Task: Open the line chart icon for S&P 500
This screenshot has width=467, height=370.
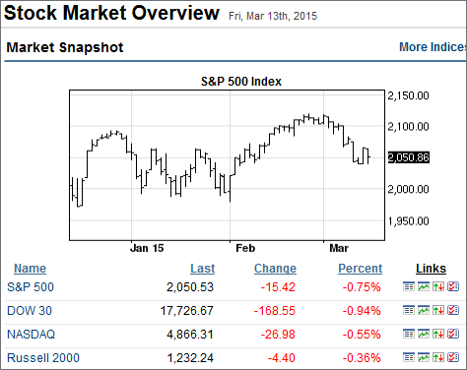Action: click(424, 286)
